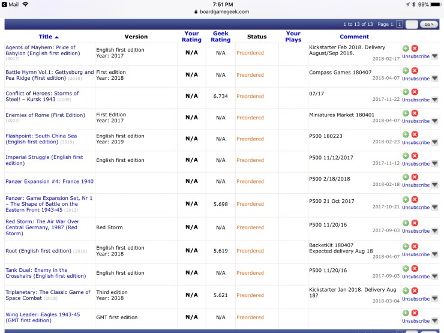Open dropdown arrow in Root row
Screen dimensions: 444x333
(x=435, y=254)
